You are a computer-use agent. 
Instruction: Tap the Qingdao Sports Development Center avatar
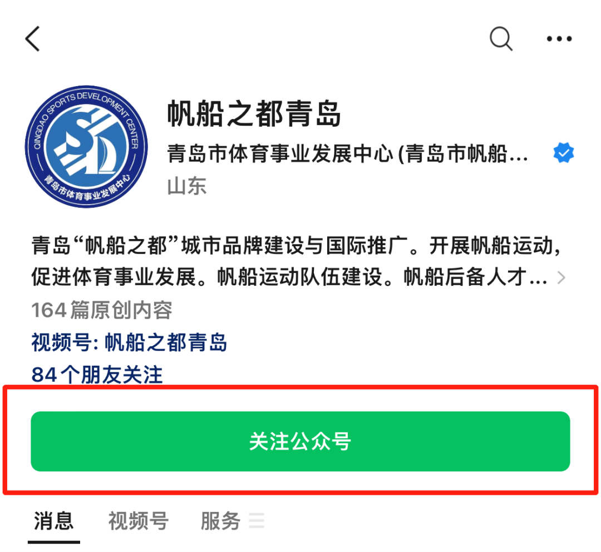(86, 147)
